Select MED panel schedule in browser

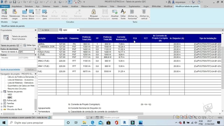pyautogui.click(x=10, y=94)
